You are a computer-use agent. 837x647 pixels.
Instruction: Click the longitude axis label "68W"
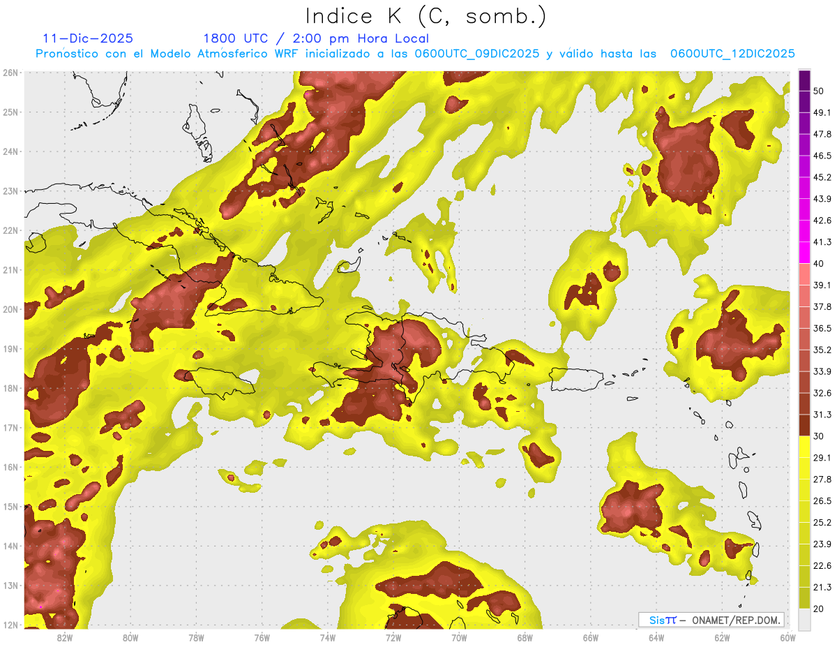(525, 637)
